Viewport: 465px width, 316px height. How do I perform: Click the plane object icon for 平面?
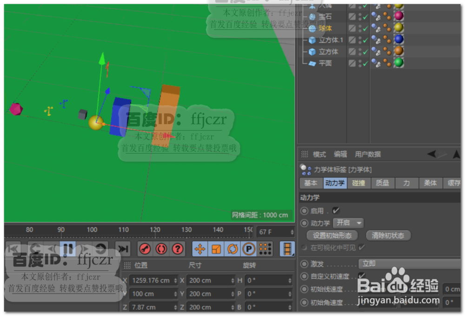point(312,63)
